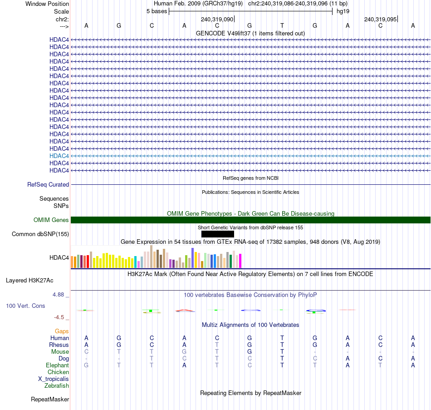Viewport: 431px width, 410px height.
Task: Click the magenta last bar in GTEx chart
Action: coord(240,261)
